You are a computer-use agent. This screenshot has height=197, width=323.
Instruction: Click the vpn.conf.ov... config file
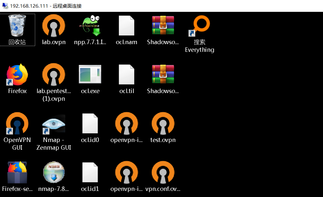[x=163, y=173]
